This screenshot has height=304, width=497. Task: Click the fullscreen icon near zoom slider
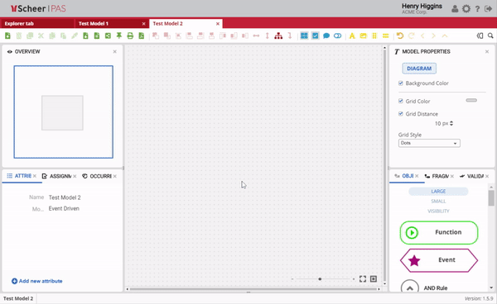click(363, 278)
